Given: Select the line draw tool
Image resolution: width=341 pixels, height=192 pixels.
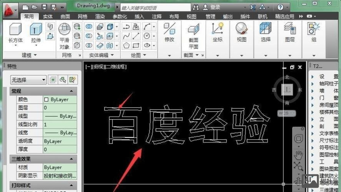Looking at the screenshot, I should [136, 36].
